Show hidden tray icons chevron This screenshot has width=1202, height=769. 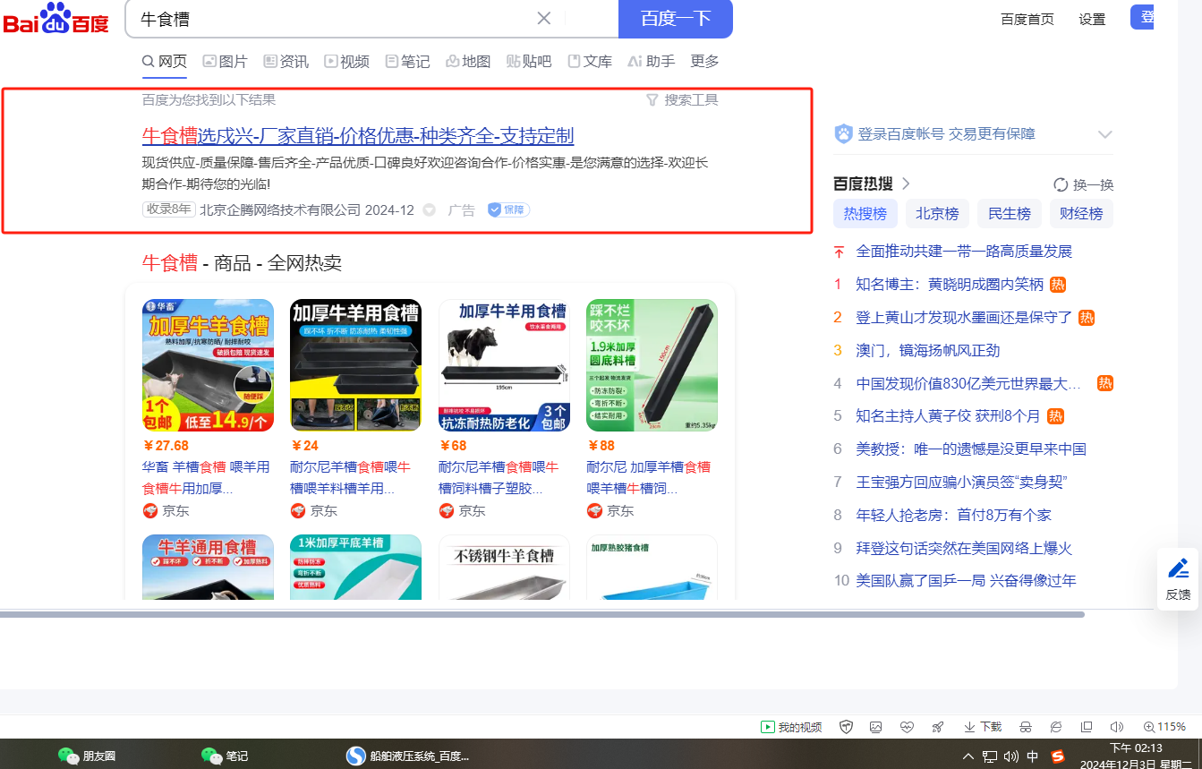pyautogui.click(x=968, y=756)
